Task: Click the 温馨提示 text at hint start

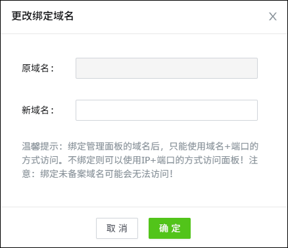Action: point(40,146)
